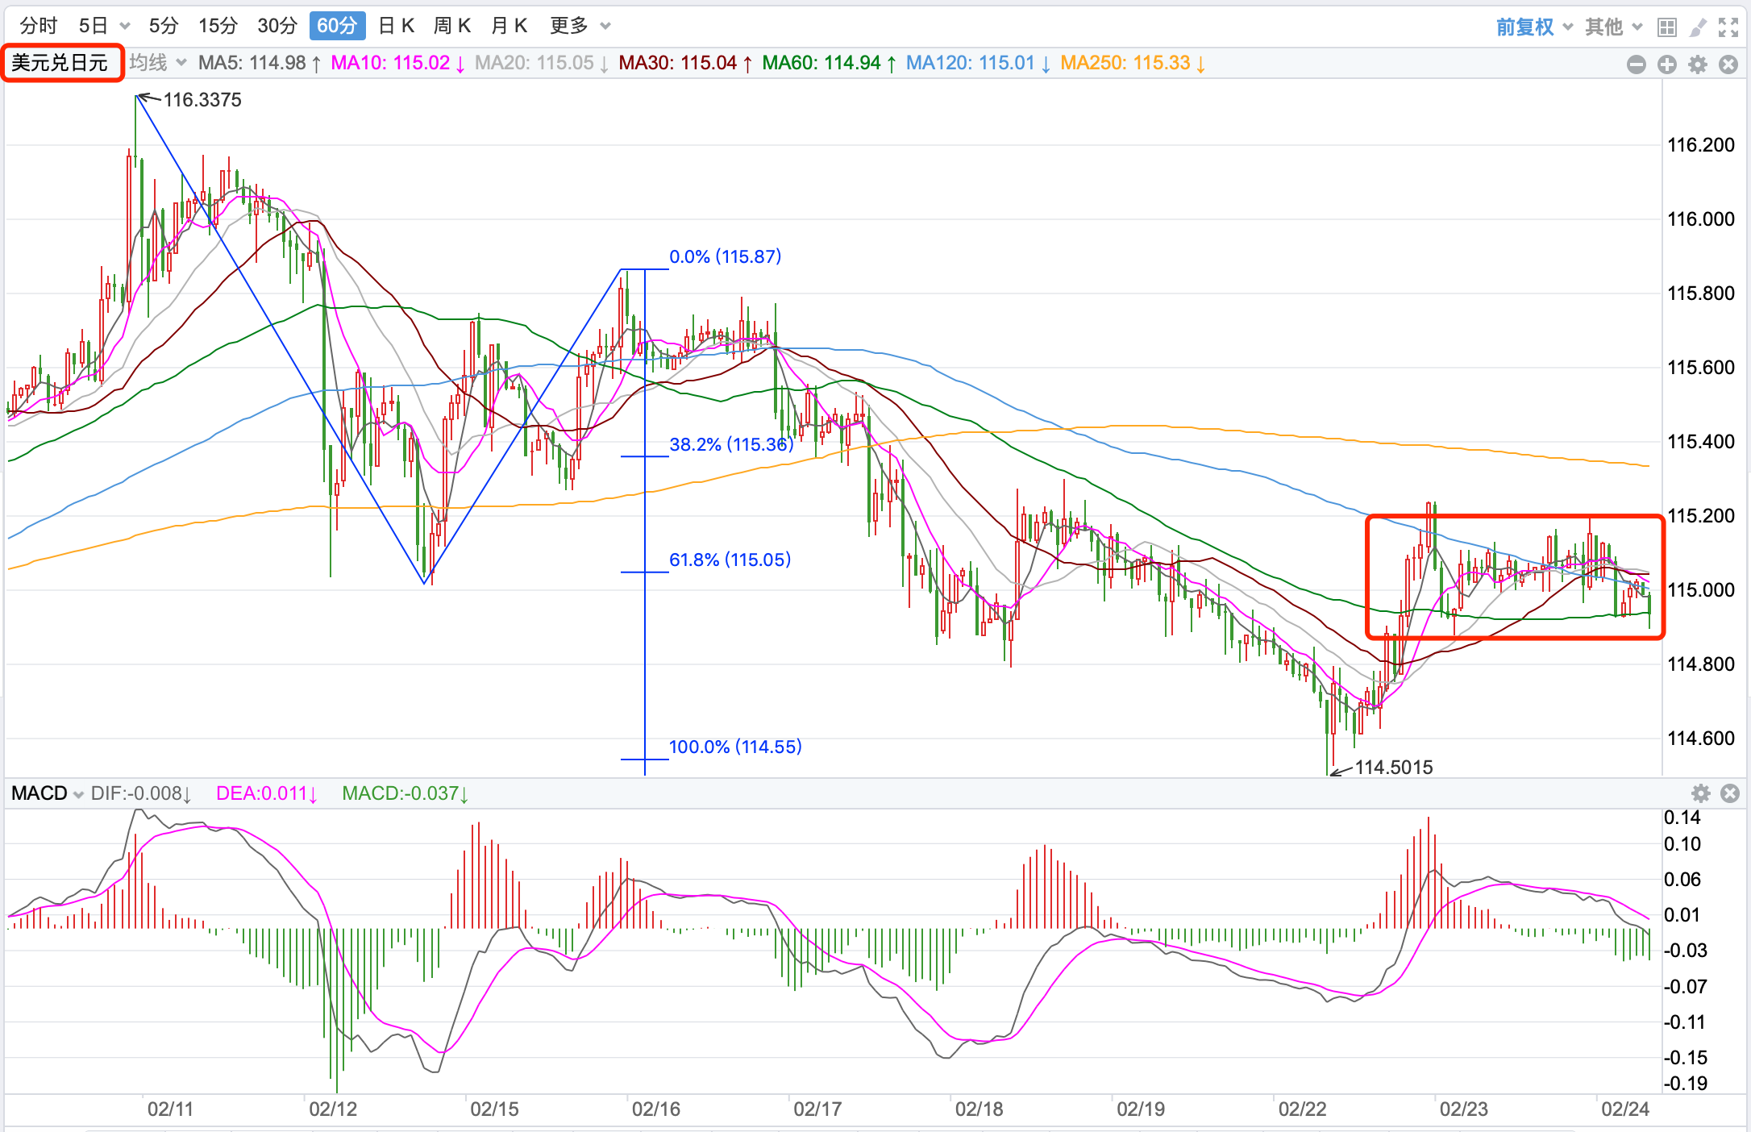Click the 美元兑日元 symbol label

click(x=60, y=63)
